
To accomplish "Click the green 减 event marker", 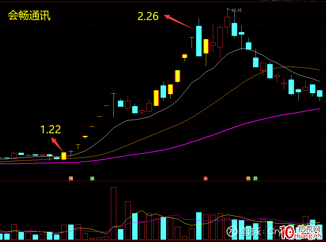I will pos(92,178).
